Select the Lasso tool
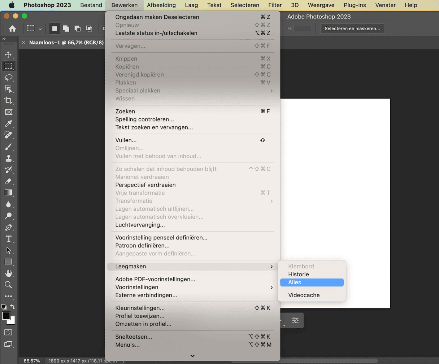The height and width of the screenshot is (364, 439). click(x=8, y=78)
